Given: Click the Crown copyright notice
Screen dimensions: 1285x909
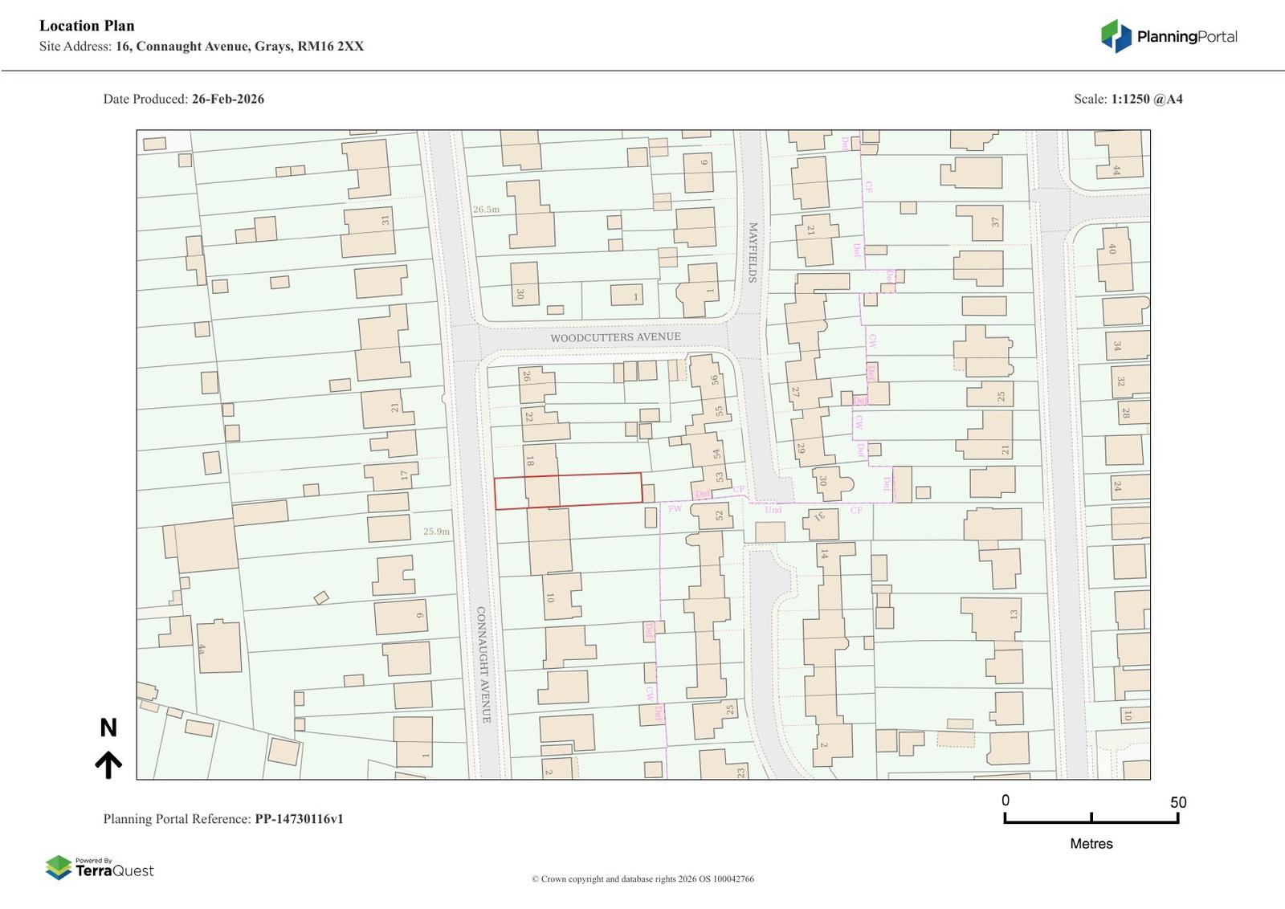Looking at the screenshot, I should coord(642,878).
